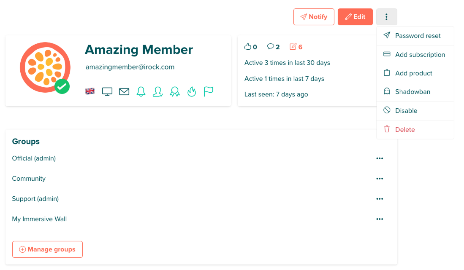Click the thumbs-up likes icon
The image size is (464, 270).
point(248,46)
